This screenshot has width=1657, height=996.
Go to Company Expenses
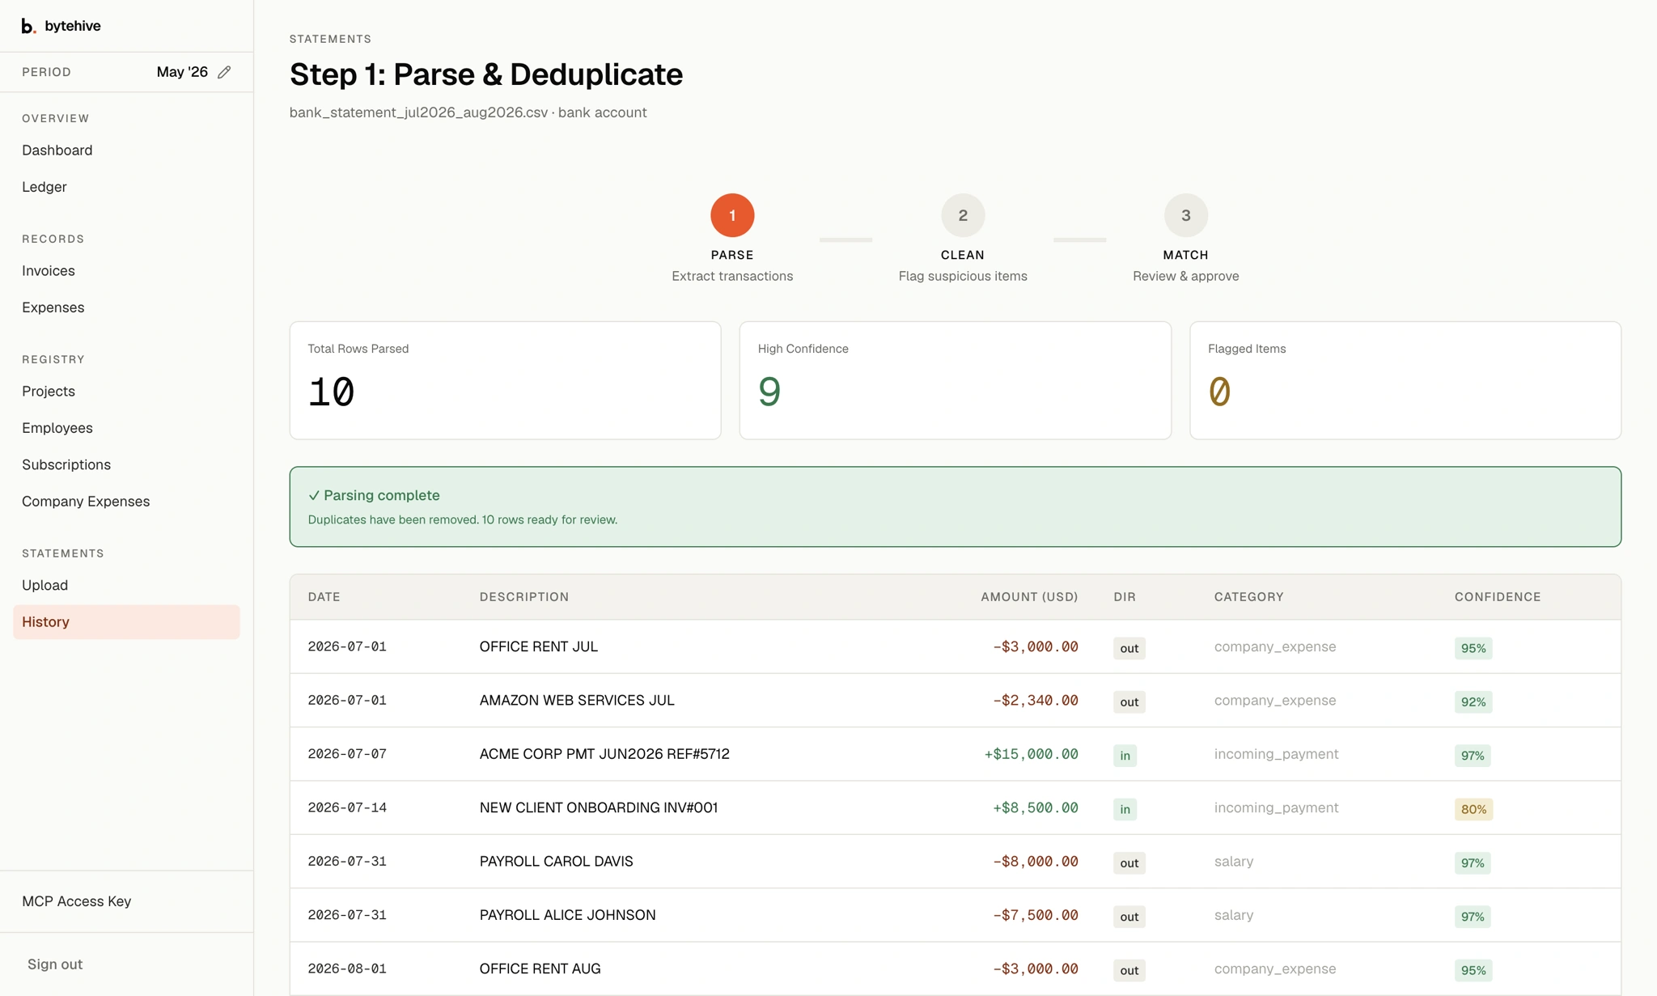click(86, 502)
